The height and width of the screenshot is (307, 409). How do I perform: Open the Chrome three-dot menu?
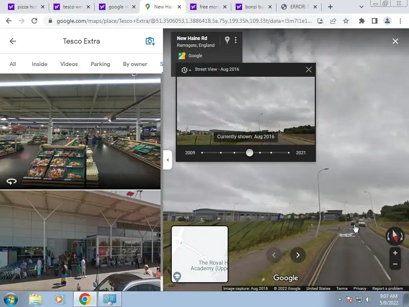click(400, 21)
